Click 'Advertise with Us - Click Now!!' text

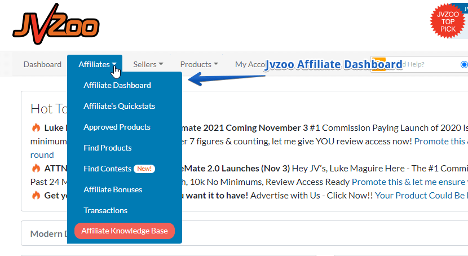pyautogui.click(x=312, y=196)
